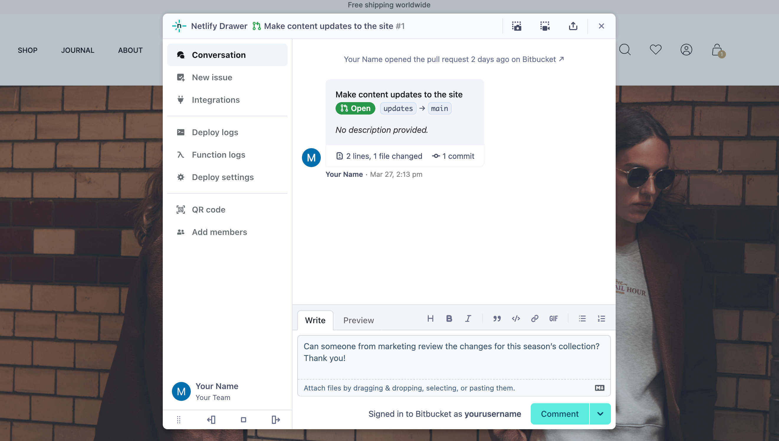Screen dimensions: 779x441
Task: Toggle bold formatting in comment editor
Action: [449, 318]
